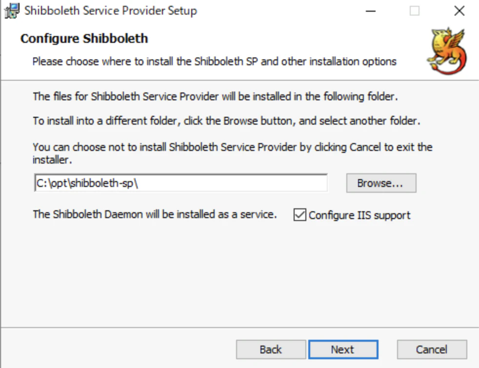The width and height of the screenshot is (479, 368).
Task: Open the Browse... folder picker
Action: [x=381, y=183]
